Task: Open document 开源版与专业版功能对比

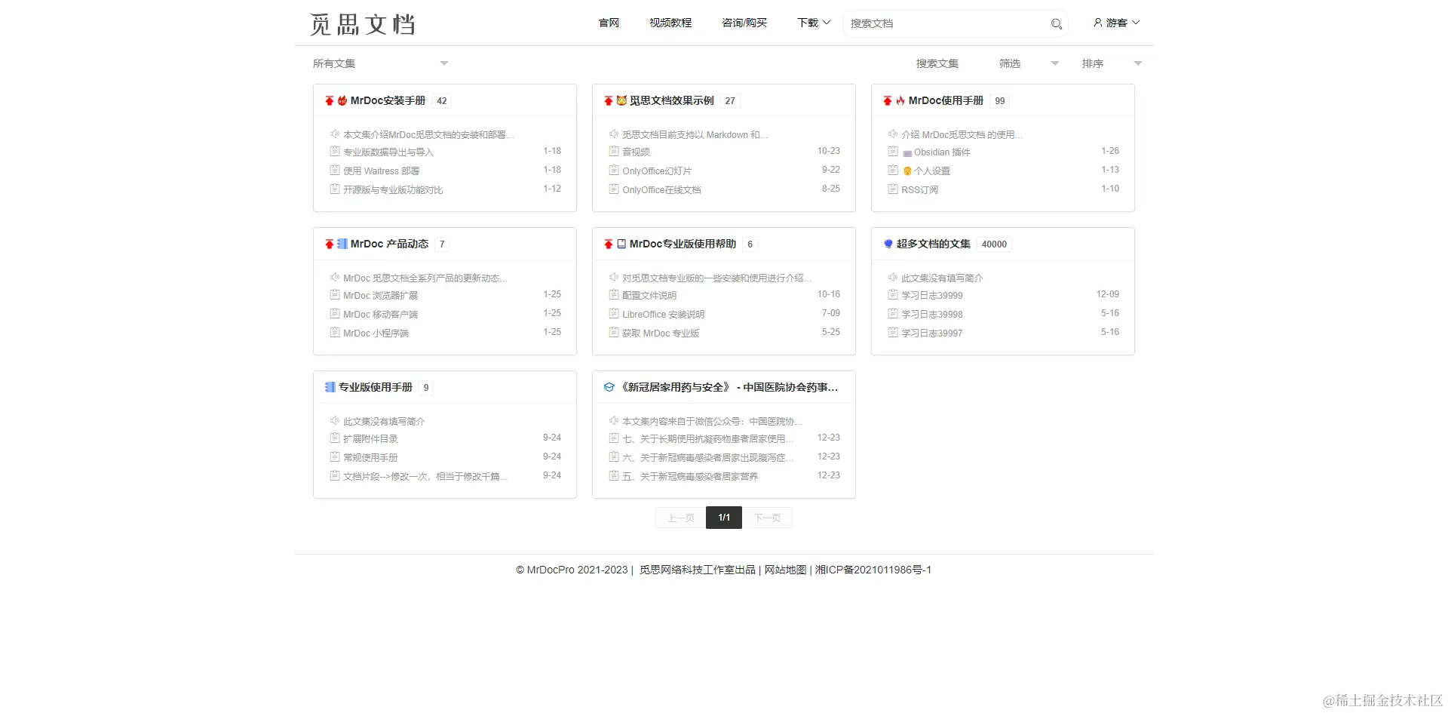Action: [393, 189]
